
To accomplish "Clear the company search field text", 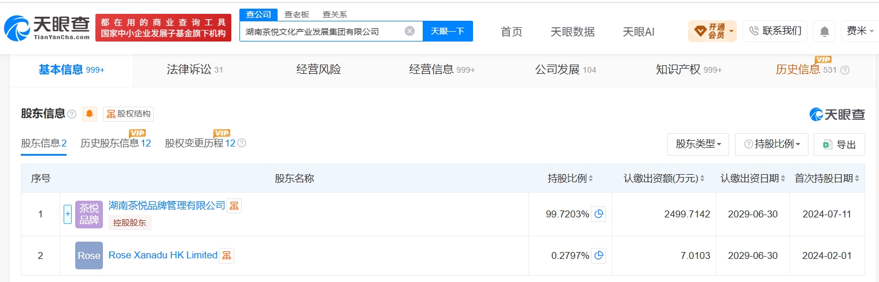I will pyautogui.click(x=409, y=31).
